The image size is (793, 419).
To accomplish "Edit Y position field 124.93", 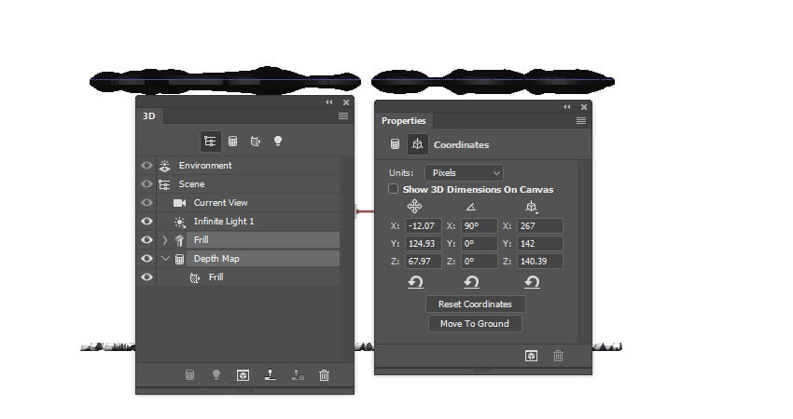I will pyautogui.click(x=424, y=244).
